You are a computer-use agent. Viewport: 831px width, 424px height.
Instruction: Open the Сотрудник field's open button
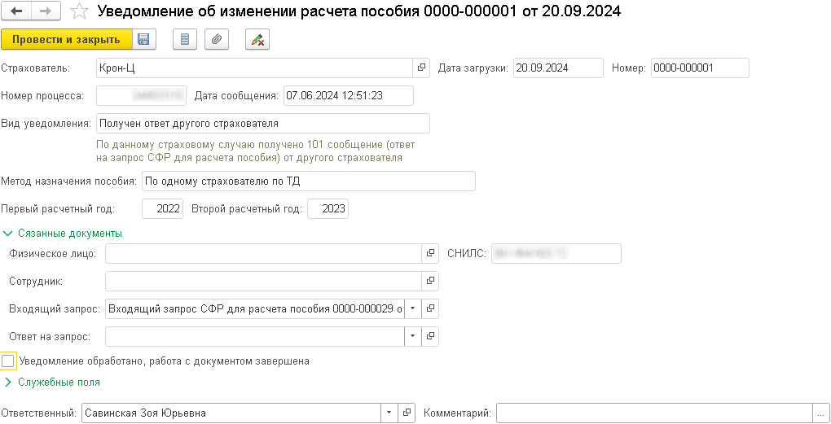click(x=432, y=282)
